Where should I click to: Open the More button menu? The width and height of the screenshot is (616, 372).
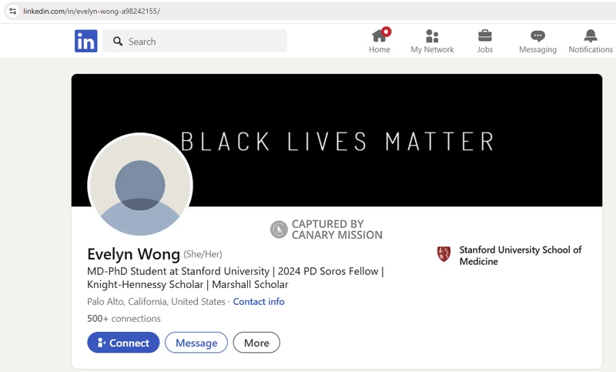256,343
